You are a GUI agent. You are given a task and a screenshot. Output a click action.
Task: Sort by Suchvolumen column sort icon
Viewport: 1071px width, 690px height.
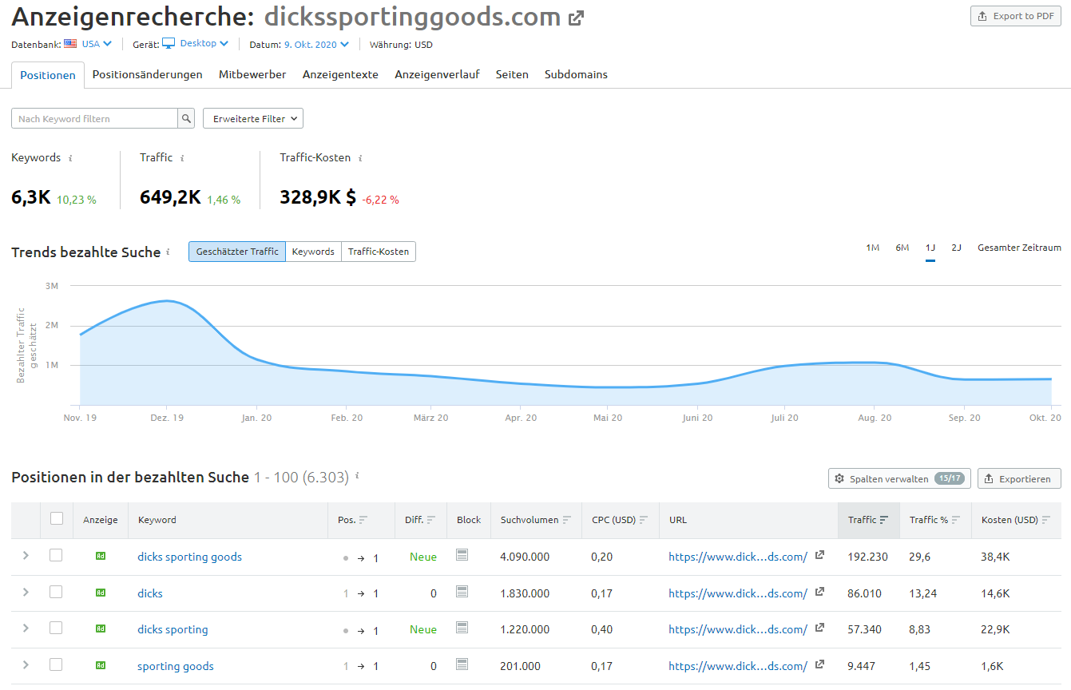[x=567, y=520]
